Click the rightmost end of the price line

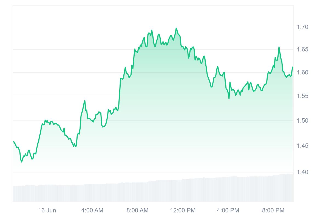click(x=293, y=67)
